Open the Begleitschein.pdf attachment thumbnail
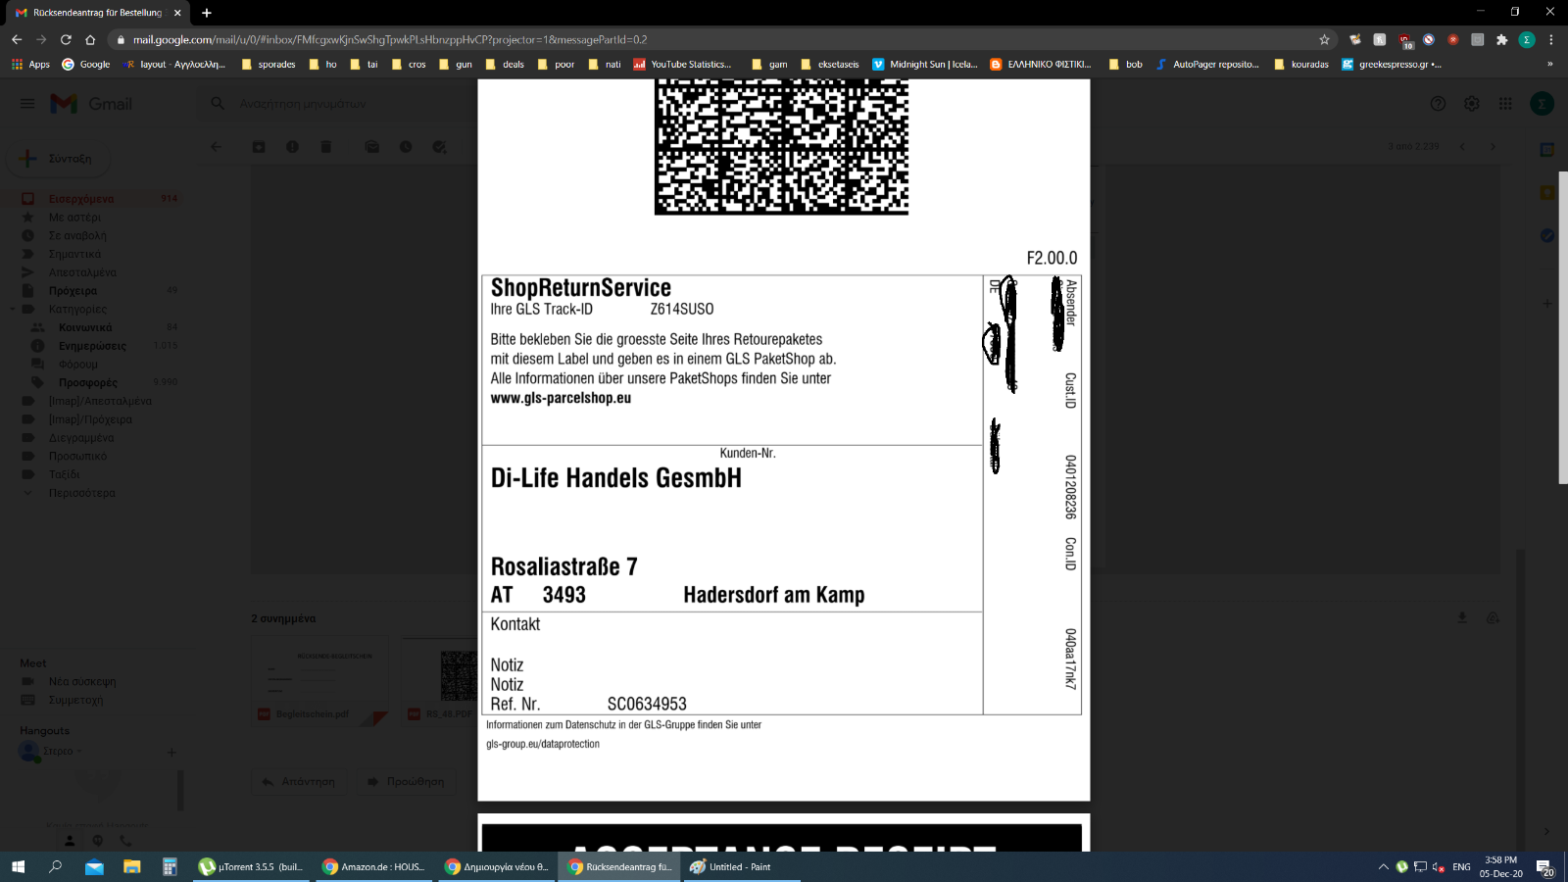Viewport: 1568px width, 882px height. tap(319, 681)
